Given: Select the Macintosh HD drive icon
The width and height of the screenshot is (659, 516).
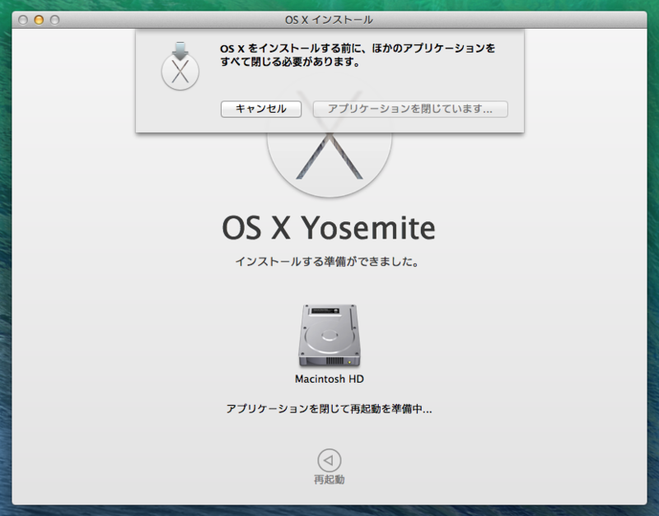Looking at the screenshot, I should click(329, 336).
